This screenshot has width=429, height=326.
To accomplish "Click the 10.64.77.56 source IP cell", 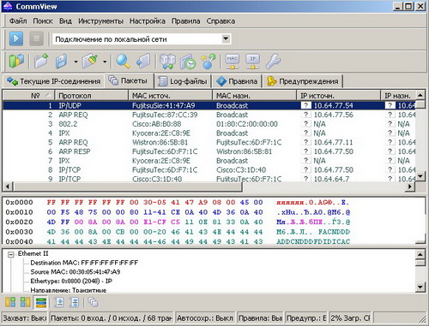I will tap(334, 115).
